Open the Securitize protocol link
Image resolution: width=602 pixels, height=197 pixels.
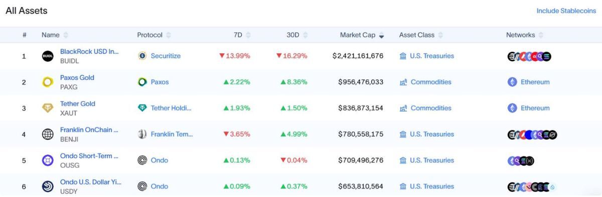pyautogui.click(x=166, y=56)
